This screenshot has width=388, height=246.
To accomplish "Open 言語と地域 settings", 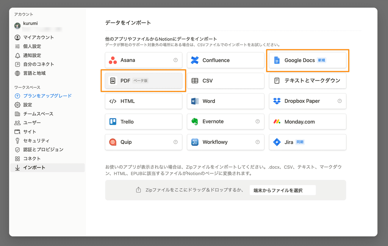I will [47, 73].
